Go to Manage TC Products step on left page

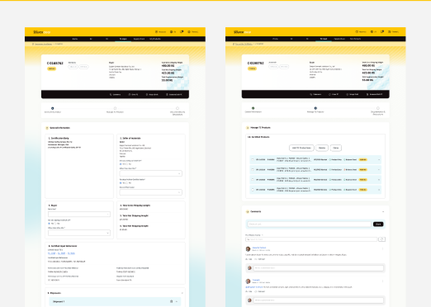coord(115,110)
